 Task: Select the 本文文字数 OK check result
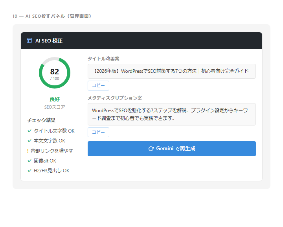46,141
